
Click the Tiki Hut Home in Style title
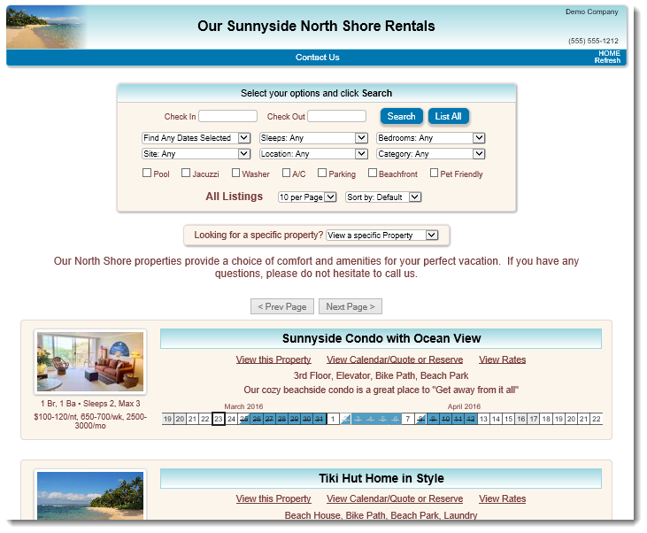[x=381, y=478]
